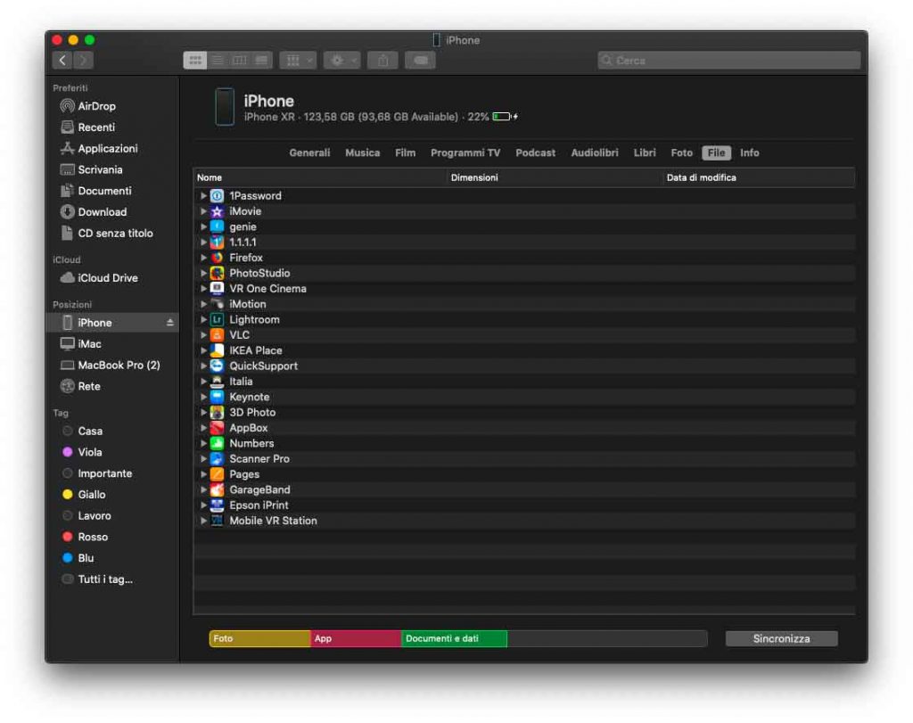Expand the Mobile VR Station row
Image resolution: width=913 pixels, height=723 pixels.
click(x=203, y=521)
